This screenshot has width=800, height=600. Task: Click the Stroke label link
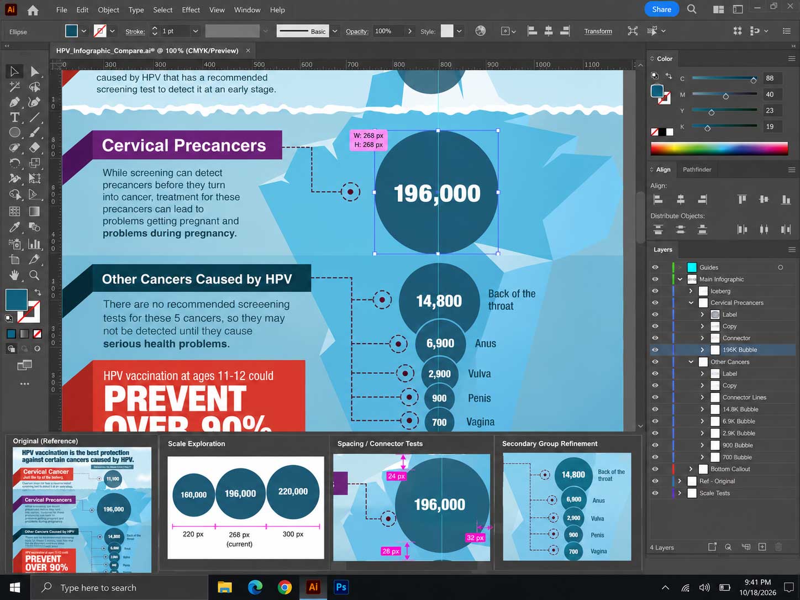[135, 31]
